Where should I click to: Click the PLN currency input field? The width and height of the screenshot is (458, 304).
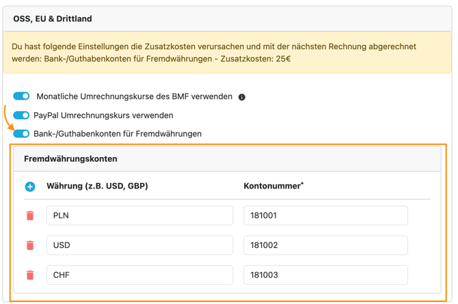139,216
